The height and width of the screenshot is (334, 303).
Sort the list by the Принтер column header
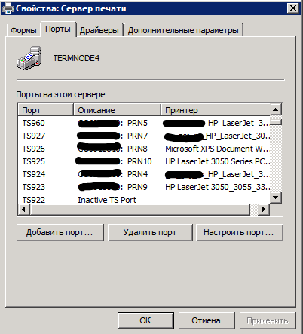coord(216,110)
